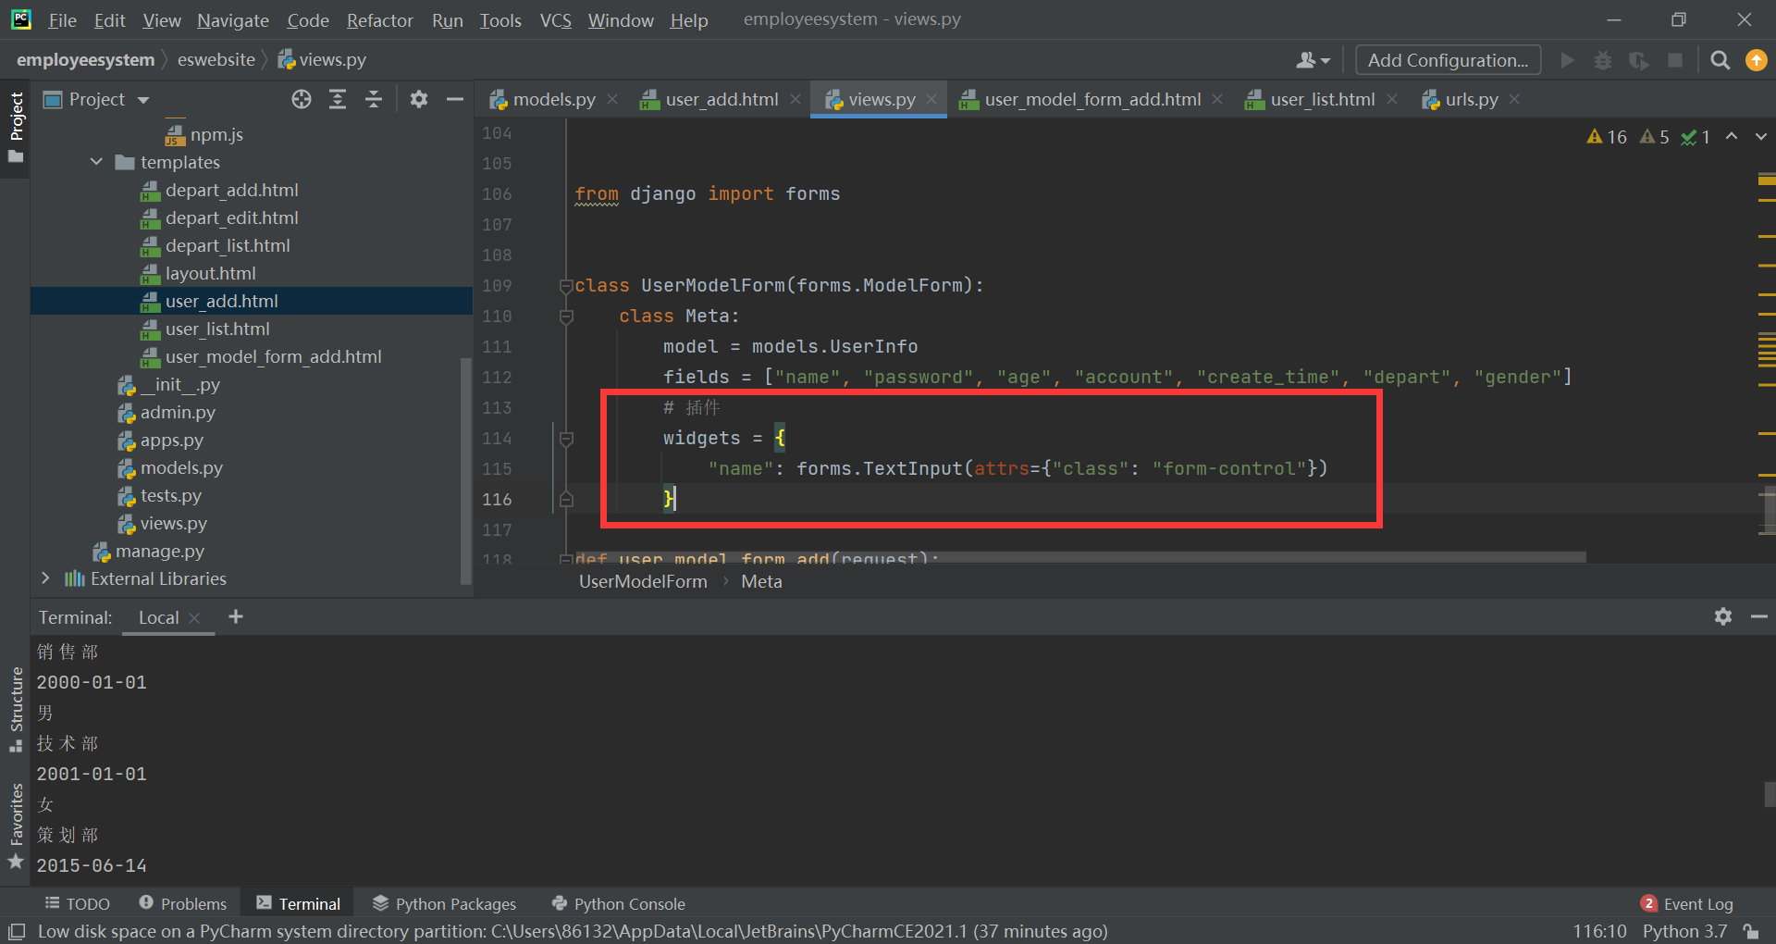
Task: Click Run with Coverage icon
Action: click(x=1639, y=60)
